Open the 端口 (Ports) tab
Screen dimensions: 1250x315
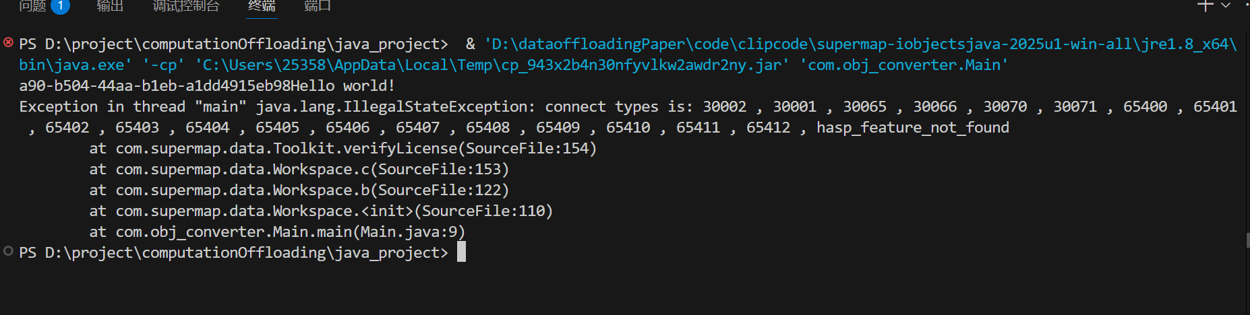[317, 5]
